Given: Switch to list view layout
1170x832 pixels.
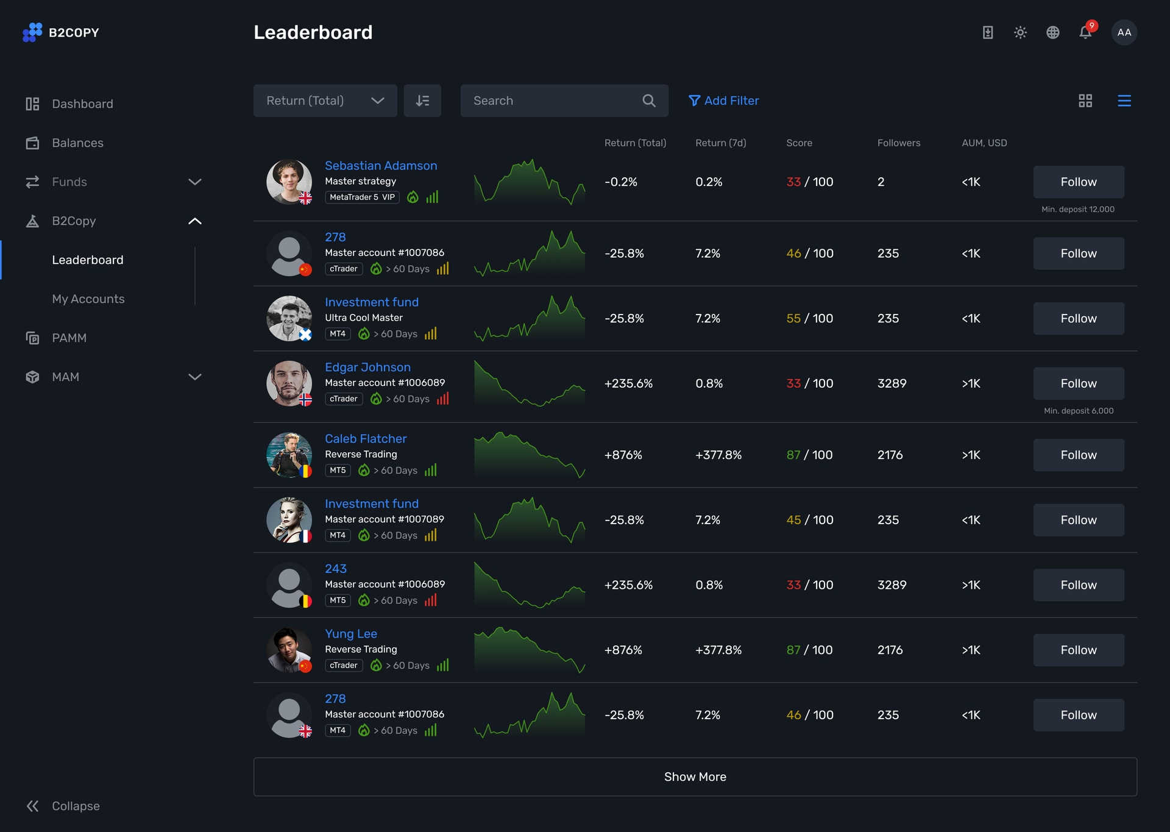Looking at the screenshot, I should pyautogui.click(x=1124, y=101).
